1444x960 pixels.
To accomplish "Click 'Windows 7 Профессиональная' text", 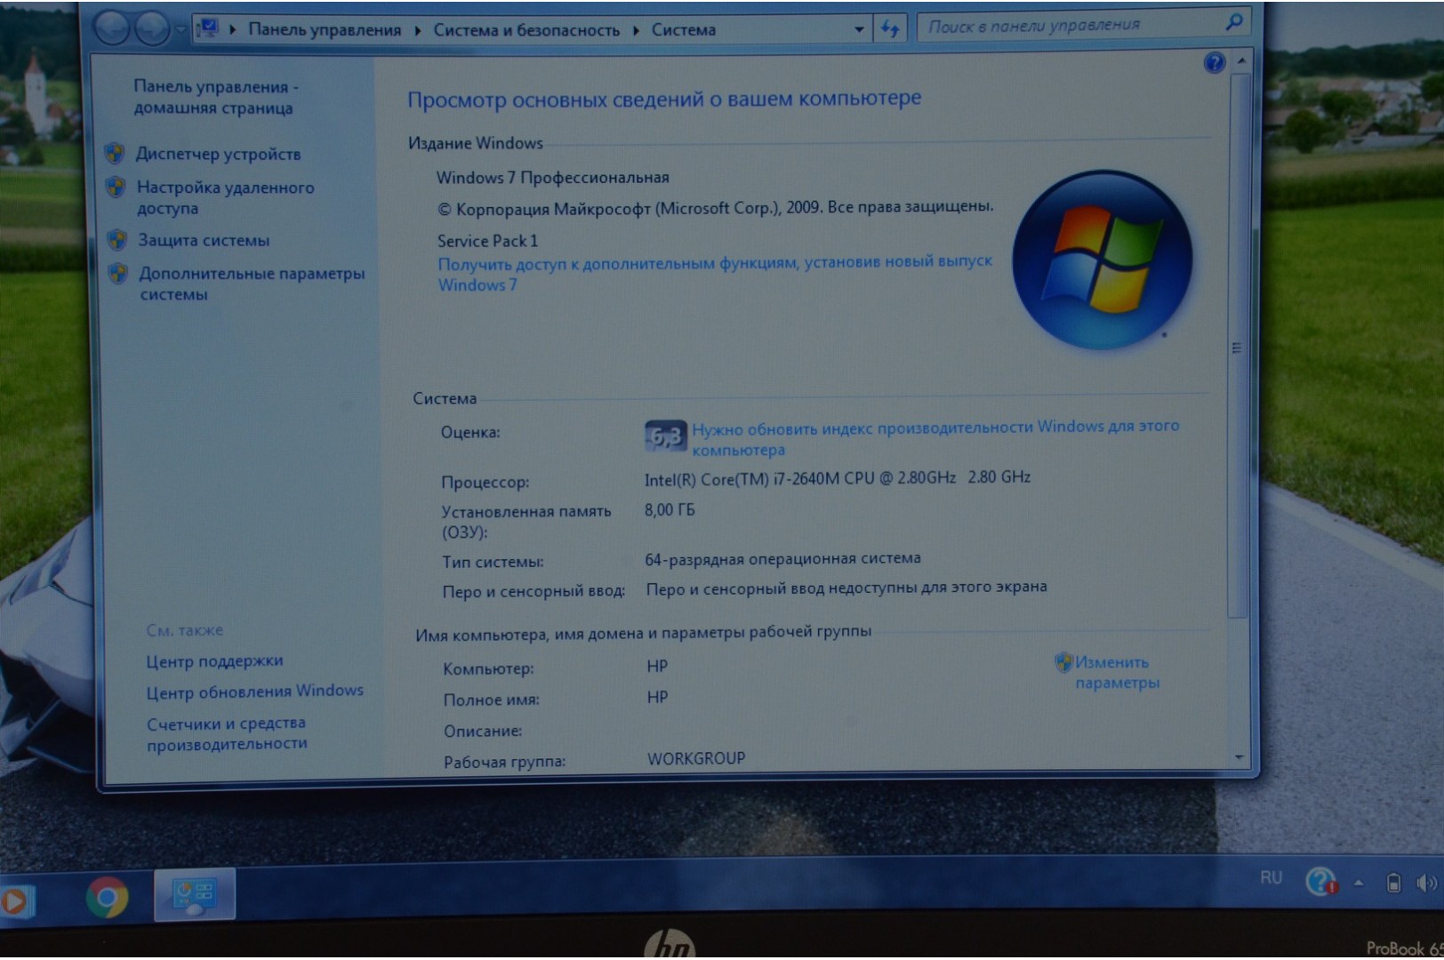I will (x=552, y=177).
